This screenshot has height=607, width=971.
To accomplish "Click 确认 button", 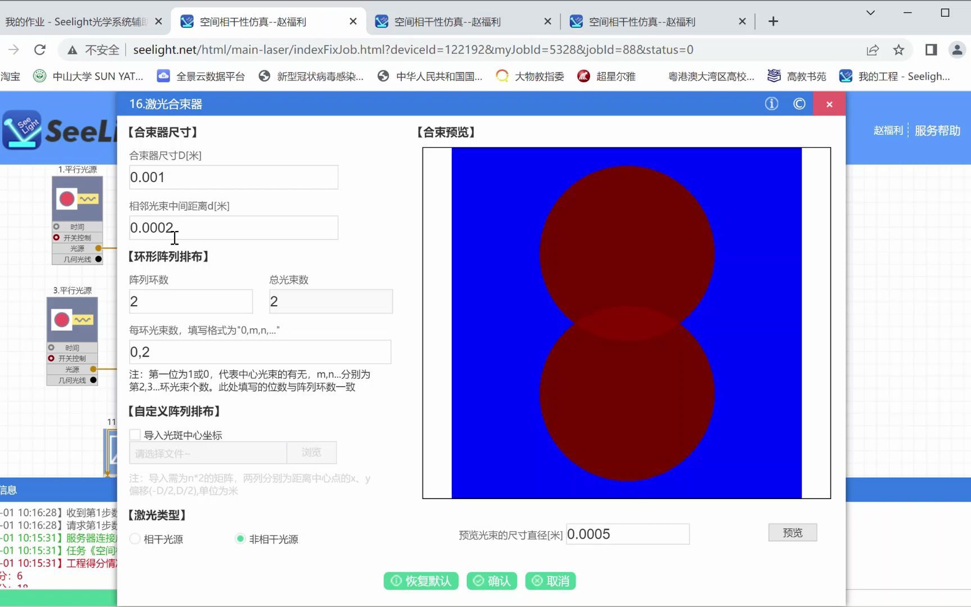I will click(492, 581).
